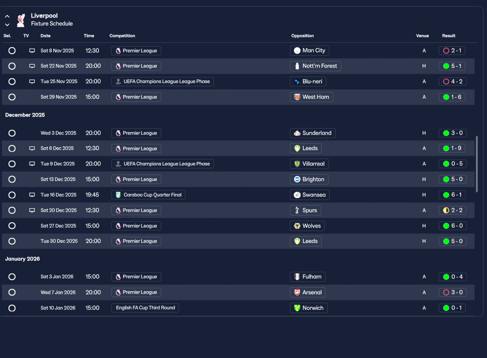Click the January 2026 month heading
The height and width of the screenshot is (358, 487).
(x=22, y=259)
